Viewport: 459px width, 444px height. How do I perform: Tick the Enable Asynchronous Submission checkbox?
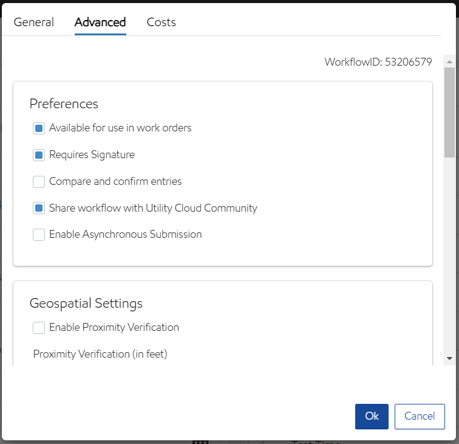39,235
